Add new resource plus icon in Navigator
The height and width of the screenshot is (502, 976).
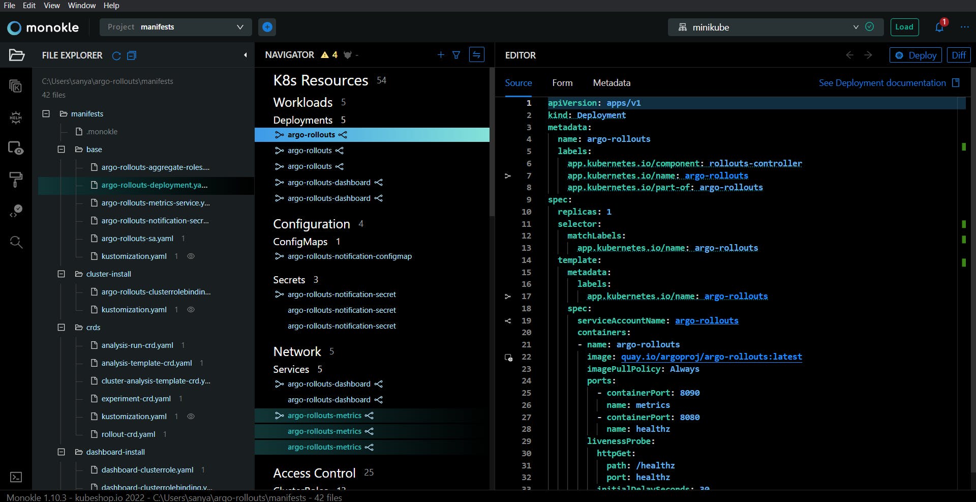click(441, 55)
